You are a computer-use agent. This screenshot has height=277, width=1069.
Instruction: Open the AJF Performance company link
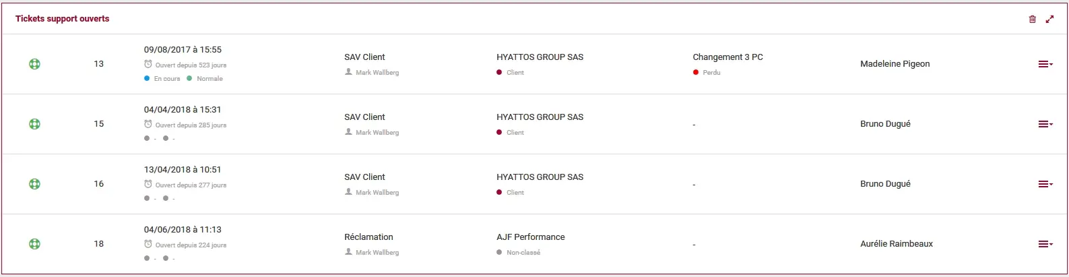531,237
